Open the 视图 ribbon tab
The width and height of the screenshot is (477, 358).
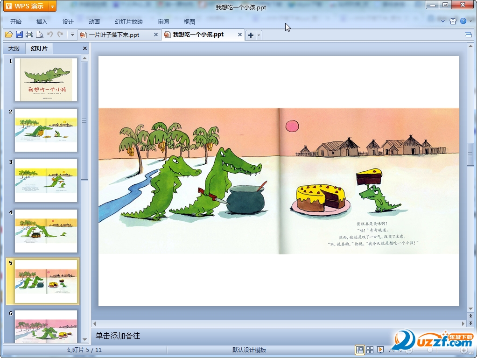(x=189, y=21)
